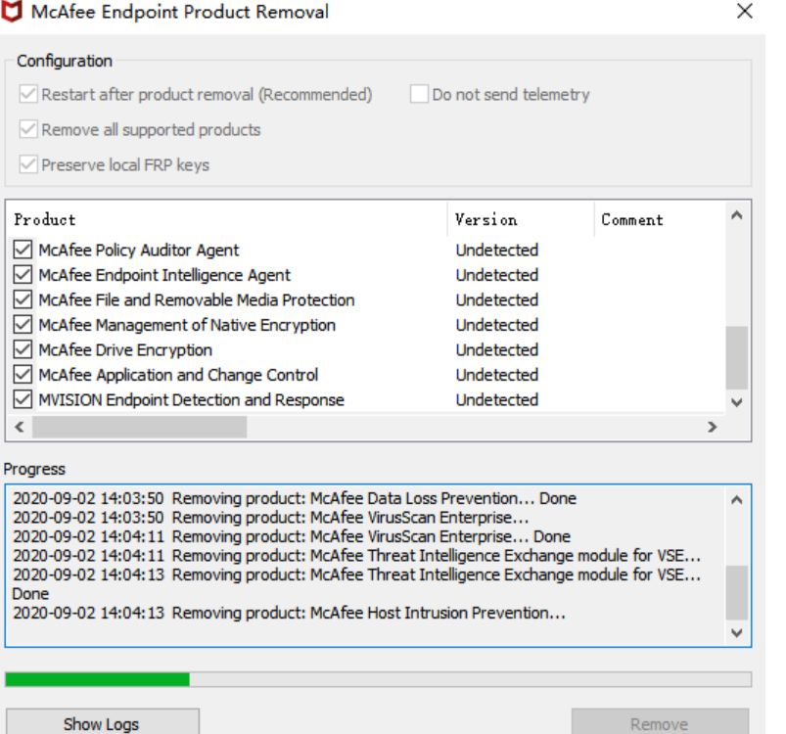The width and height of the screenshot is (786, 734).
Task: Select McAfee Policy Auditor Agent row text
Action: click(139, 250)
